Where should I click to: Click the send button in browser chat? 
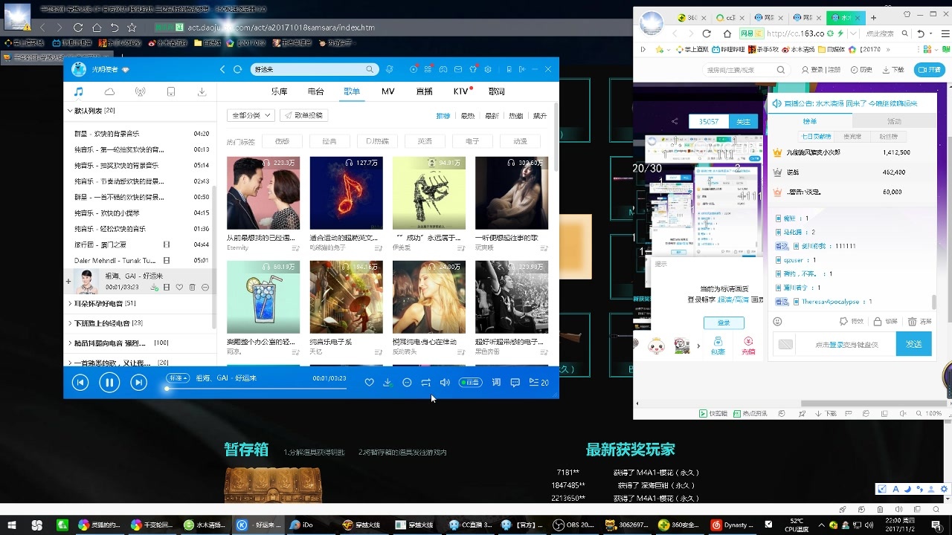913,344
